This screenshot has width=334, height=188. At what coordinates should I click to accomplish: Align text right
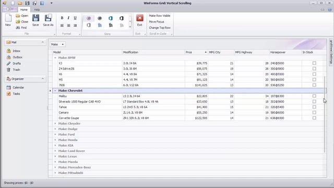[x=75, y=26]
